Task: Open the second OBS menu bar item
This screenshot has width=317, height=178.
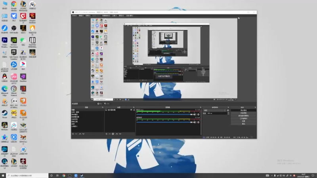Action: [81, 15]
